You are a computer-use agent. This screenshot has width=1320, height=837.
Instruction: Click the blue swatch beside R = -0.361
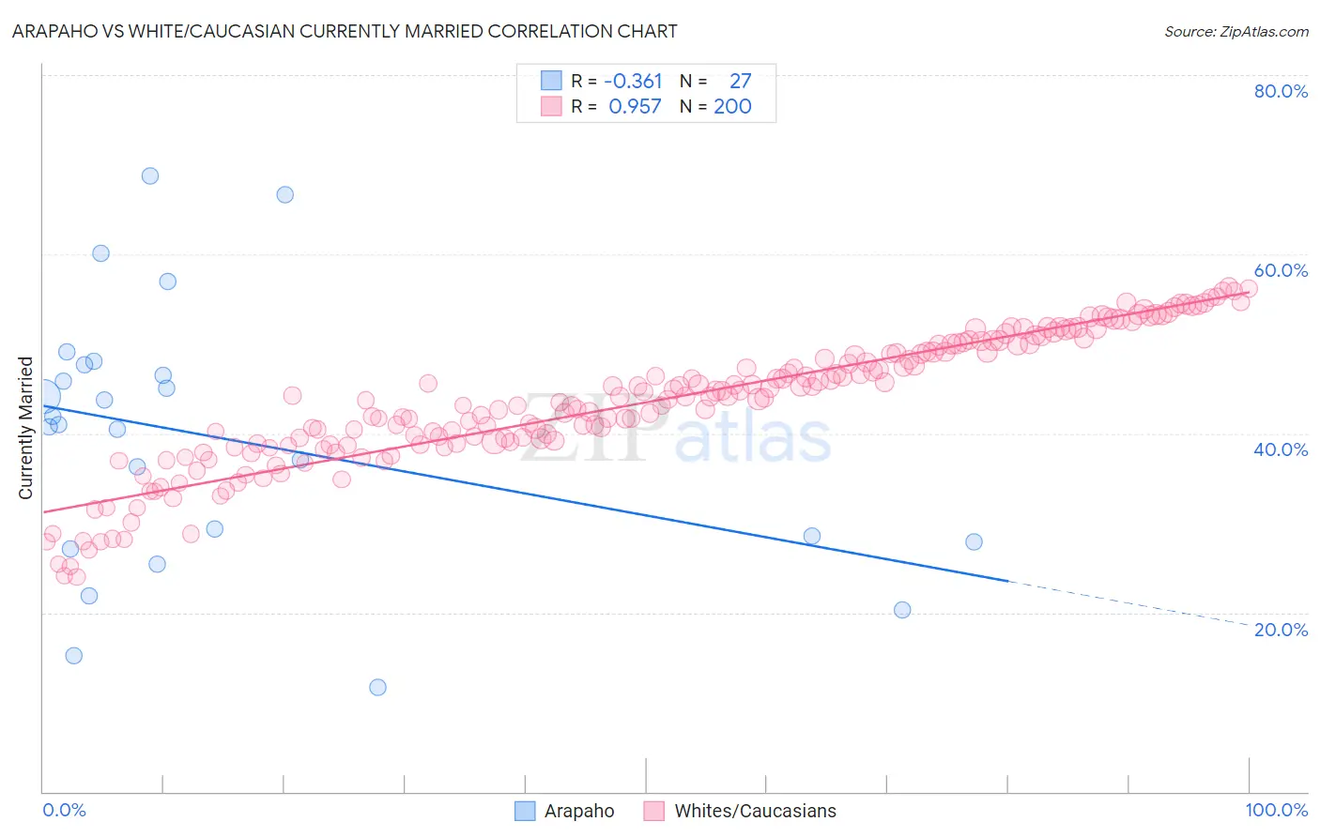pos(551,81)
